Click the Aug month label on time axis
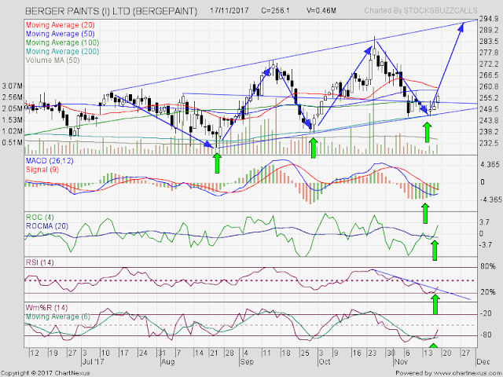This screenshot has width=503, height=377. click(168, 362)
